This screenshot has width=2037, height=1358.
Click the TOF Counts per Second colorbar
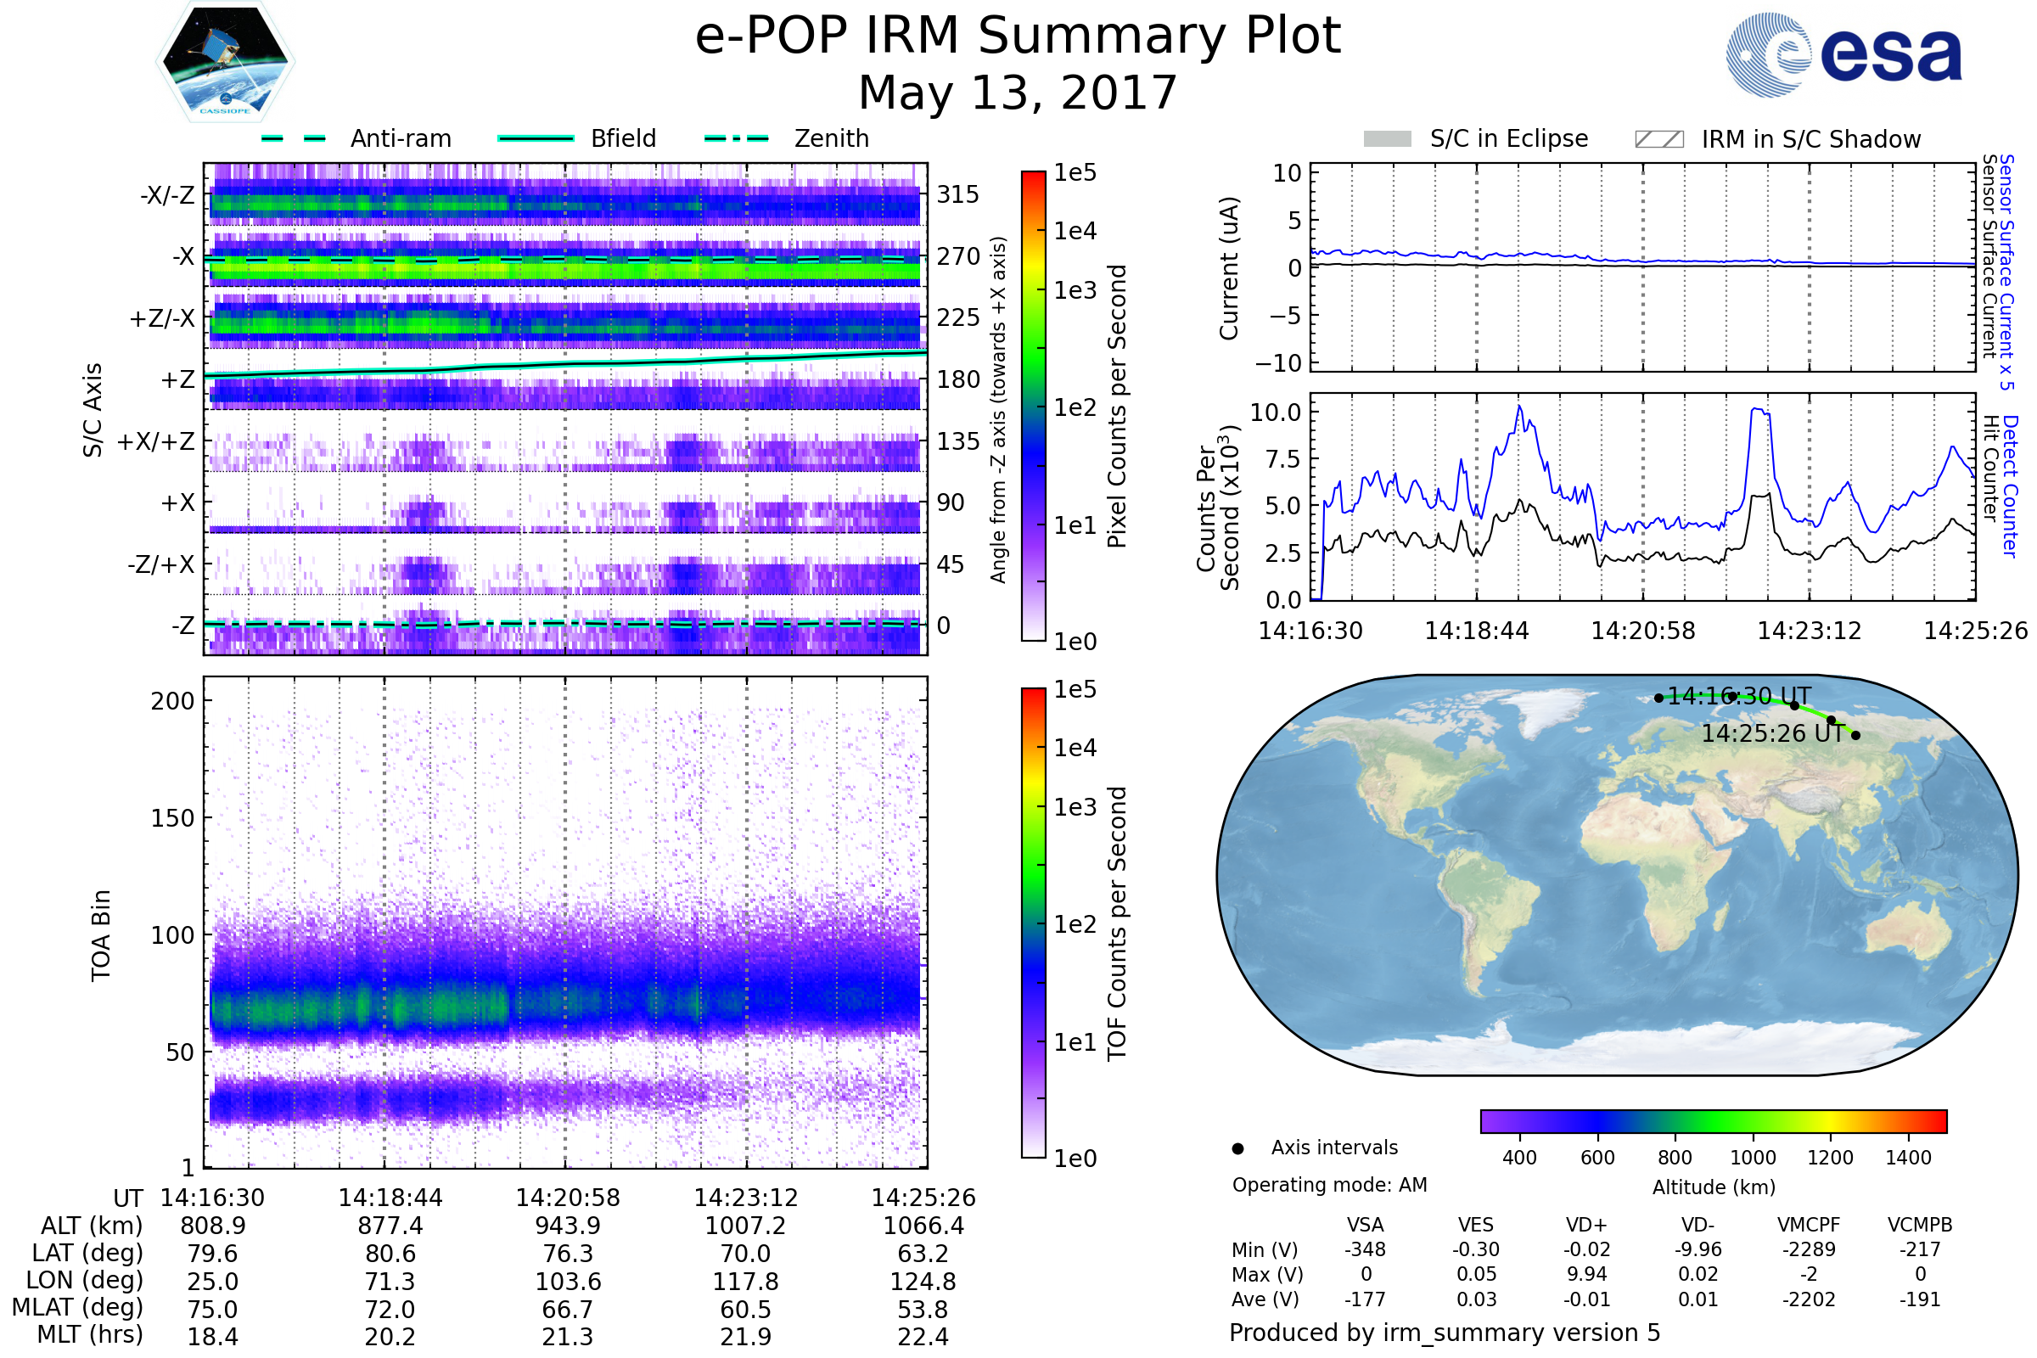coord(1033,923)
